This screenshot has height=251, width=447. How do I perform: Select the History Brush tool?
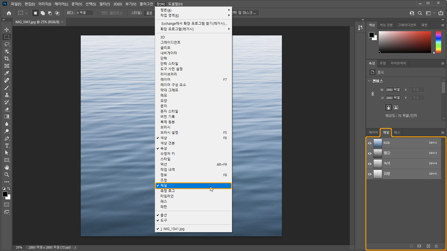pos(7,102)
